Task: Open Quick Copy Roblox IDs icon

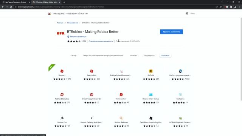Action: 92,94
